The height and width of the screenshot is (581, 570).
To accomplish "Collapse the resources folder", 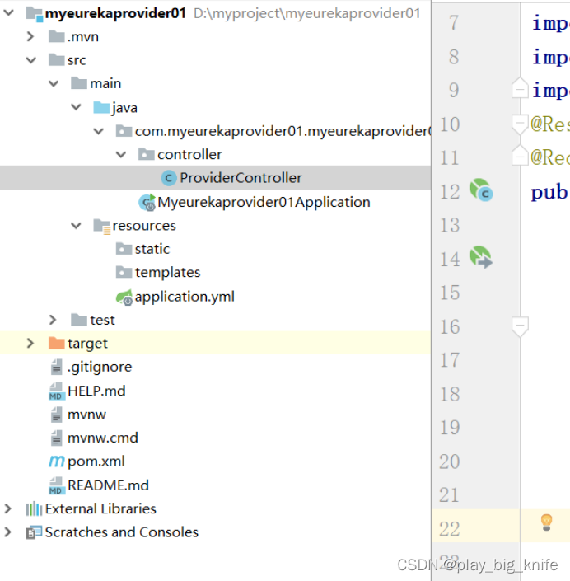I will (x=76, y=225).
